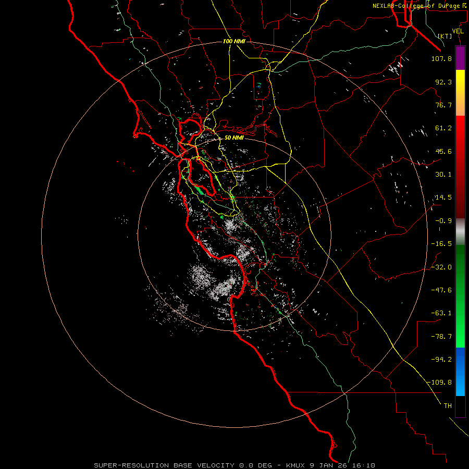Click the 50 NMI range ring label
The image size is (469, 469).
(x=234, y=138)
